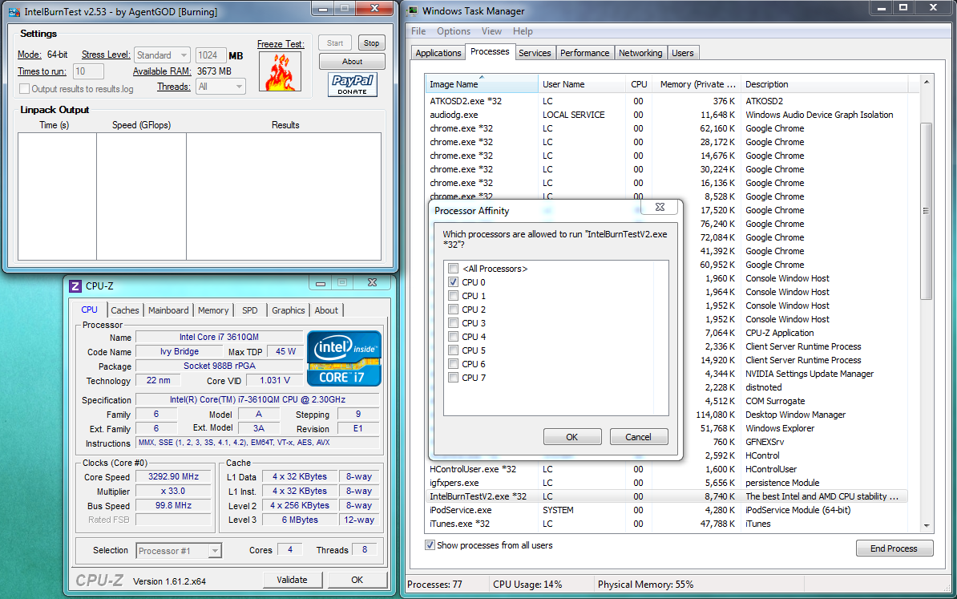
Task: Sort processes by Memory (Private) column
Action: pos(697,84)
